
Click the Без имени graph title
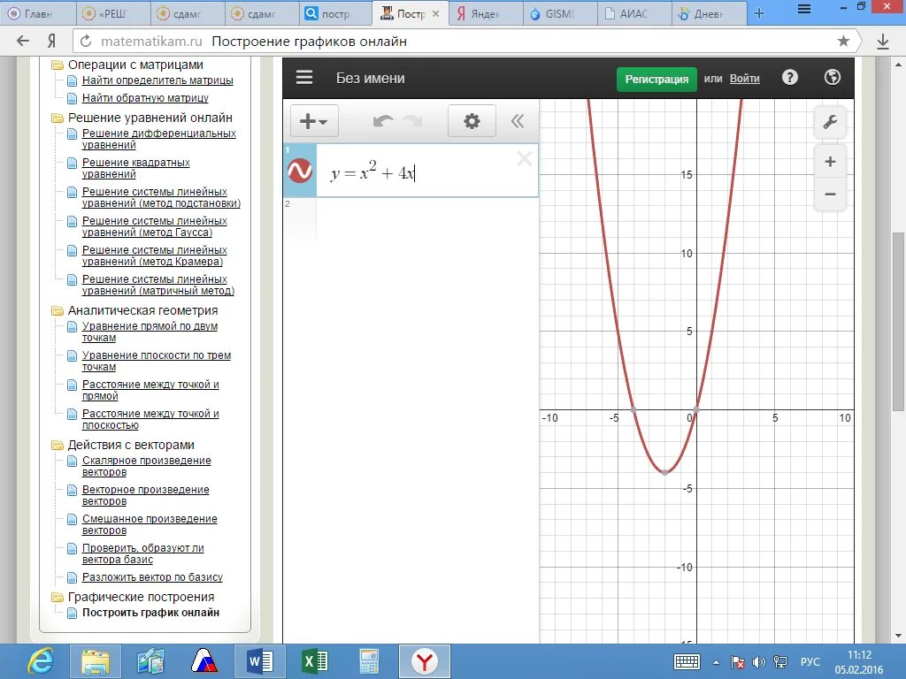[x=371, y=78]
